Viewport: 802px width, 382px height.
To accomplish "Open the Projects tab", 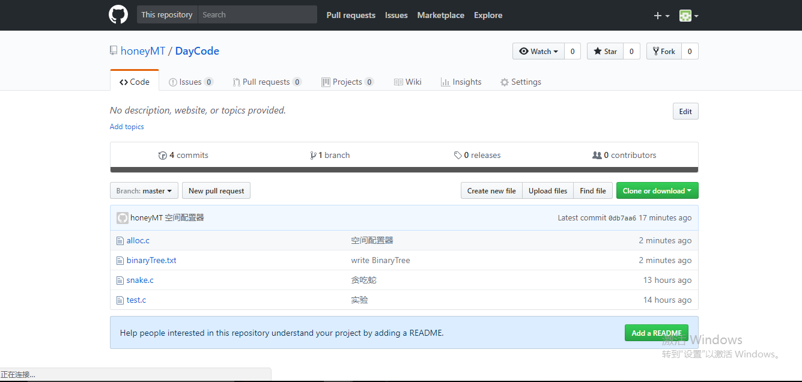I will (348, 82).
